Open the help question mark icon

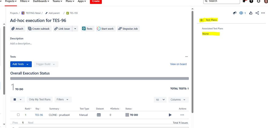(x=251, y=1)
